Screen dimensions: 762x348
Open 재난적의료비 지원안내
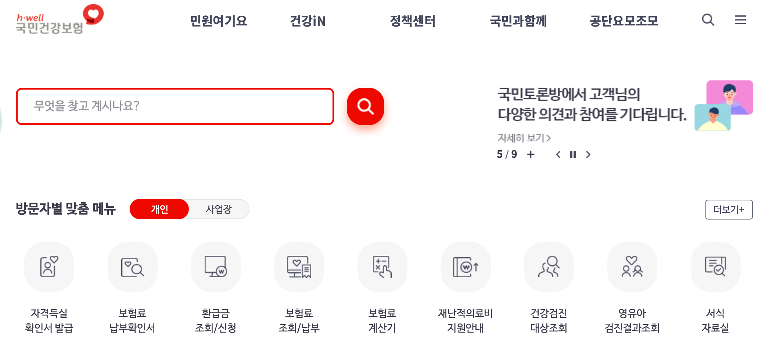466,267
